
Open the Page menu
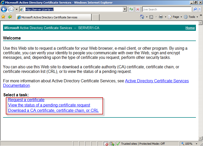tap(176, 17)
